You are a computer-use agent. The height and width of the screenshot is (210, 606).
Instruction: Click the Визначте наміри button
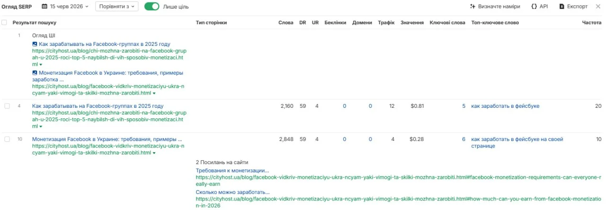[x=495, y=7]
